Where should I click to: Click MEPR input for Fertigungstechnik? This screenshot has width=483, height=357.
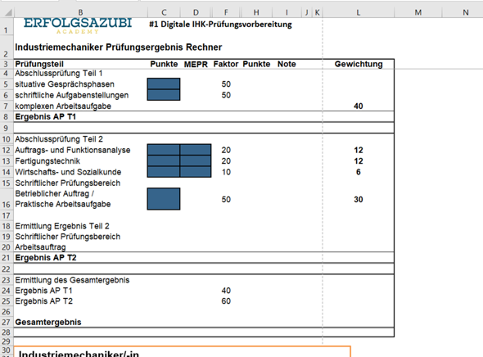click(x=196, y=160)
